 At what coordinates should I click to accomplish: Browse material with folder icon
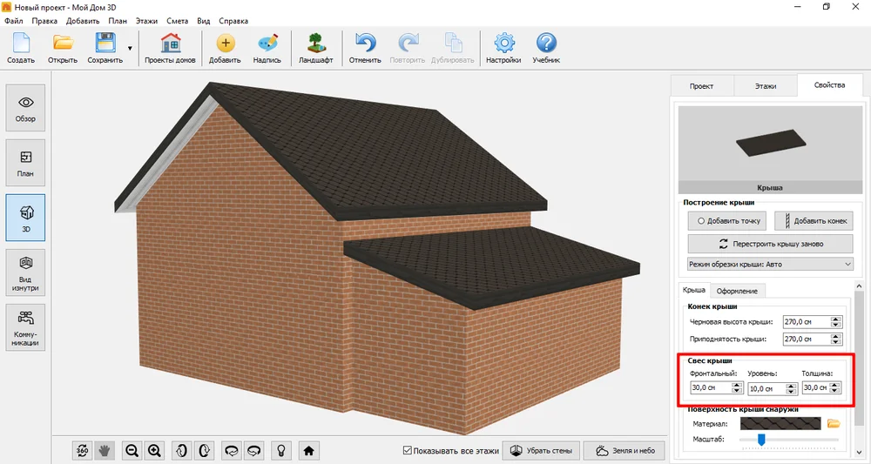[x=834, y=423]
